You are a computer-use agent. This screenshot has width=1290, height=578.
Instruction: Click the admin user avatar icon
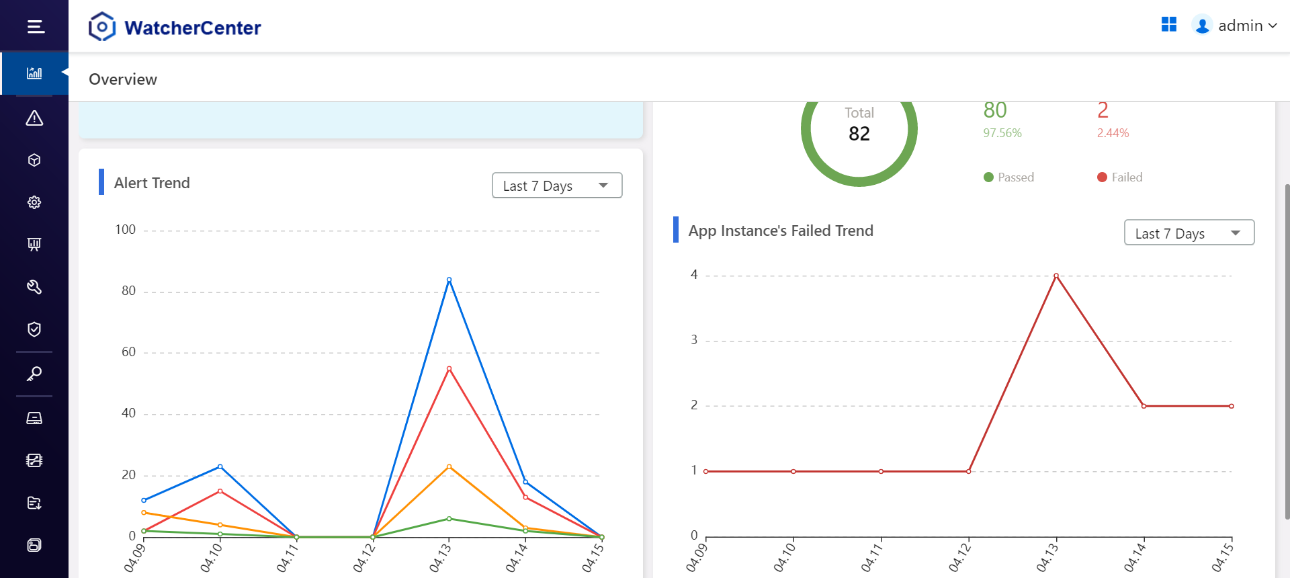[x=1203, y=26]
